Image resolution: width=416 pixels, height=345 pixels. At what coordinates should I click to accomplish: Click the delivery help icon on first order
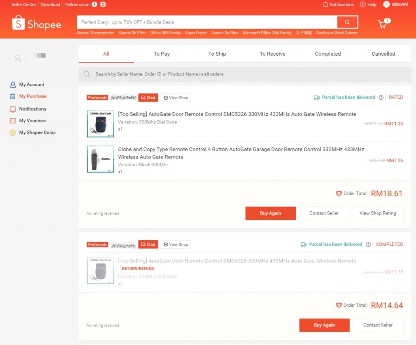click(381, 98)
